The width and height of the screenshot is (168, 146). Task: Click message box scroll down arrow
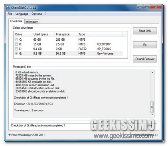[152, 115]
